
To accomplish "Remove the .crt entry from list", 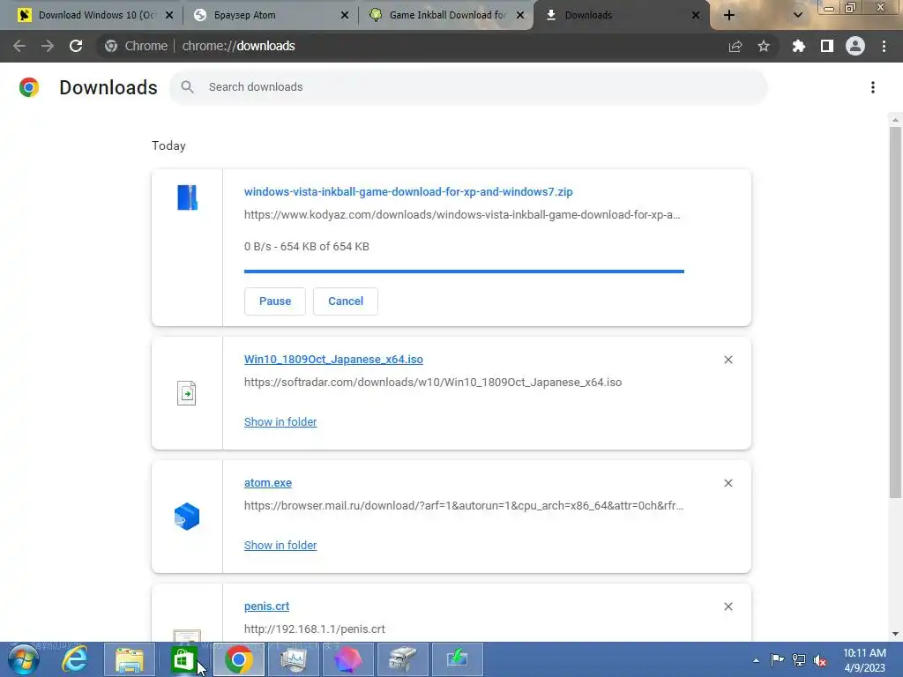I will (x=728, y=606).
